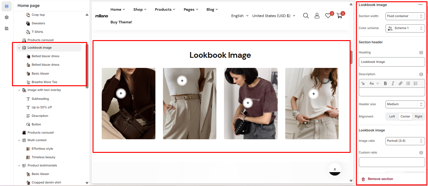Insert link in Description editor
This screenshot has height=186, width=428.
click(x=400, y=83)
